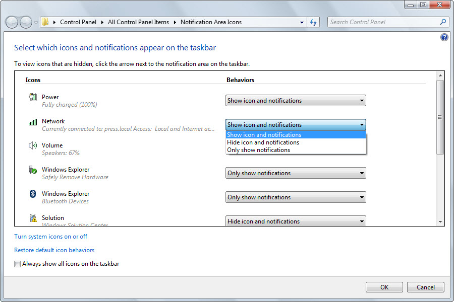This screenshot has height=302, width=454.
Task: Choose Show icon and notifications in open list
Action: point(296,135)
